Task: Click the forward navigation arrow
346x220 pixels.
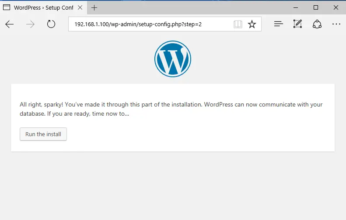Action: tap(30, 24)
